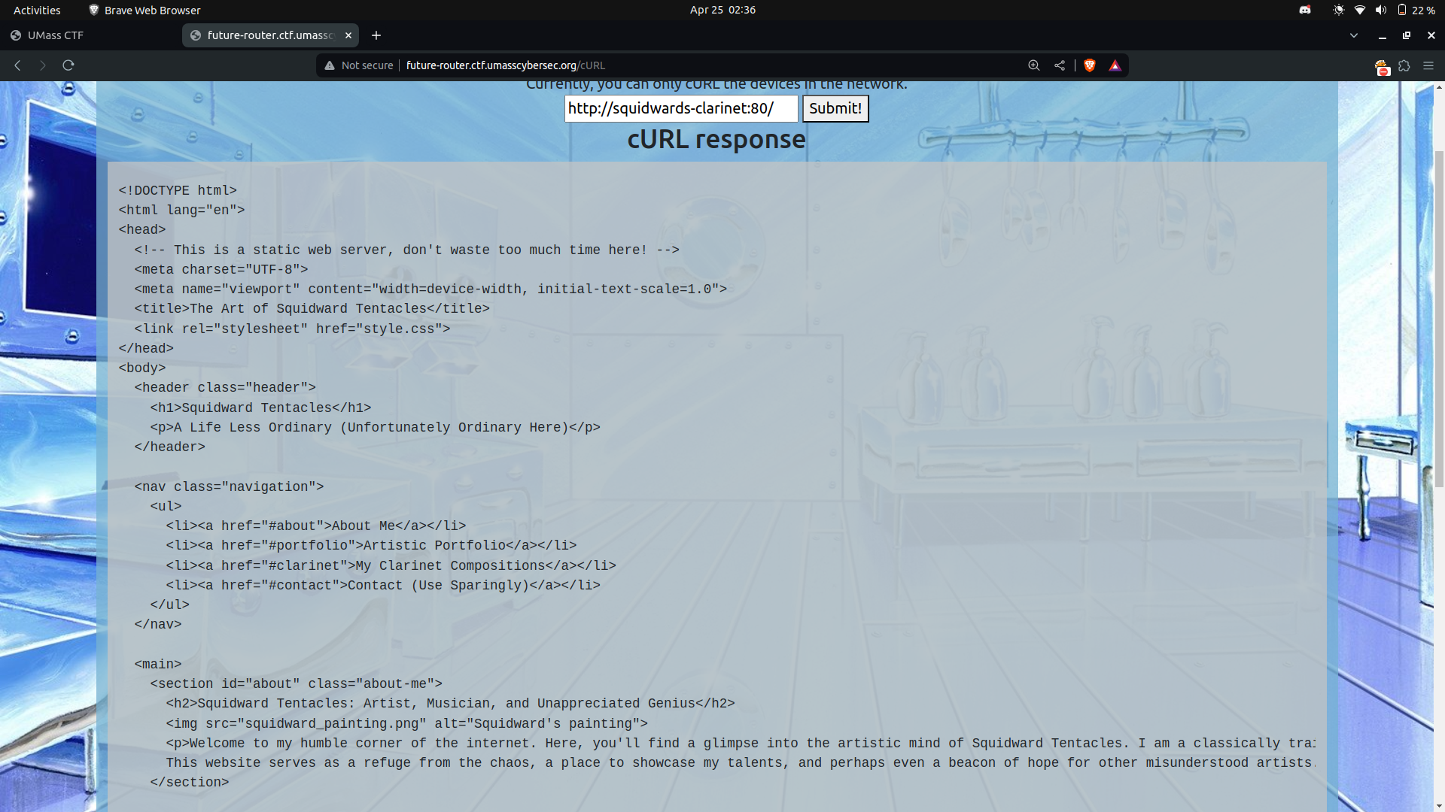Screen dimensions: 1445x812
Task: Open the Activities overview
Action: (37, 10)
